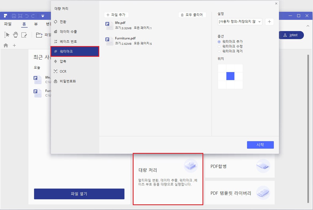Open the jptest account button
Image resolution: width=313 pixels, height=210 pixels.
pyautogui.click(x=291, y=35)
